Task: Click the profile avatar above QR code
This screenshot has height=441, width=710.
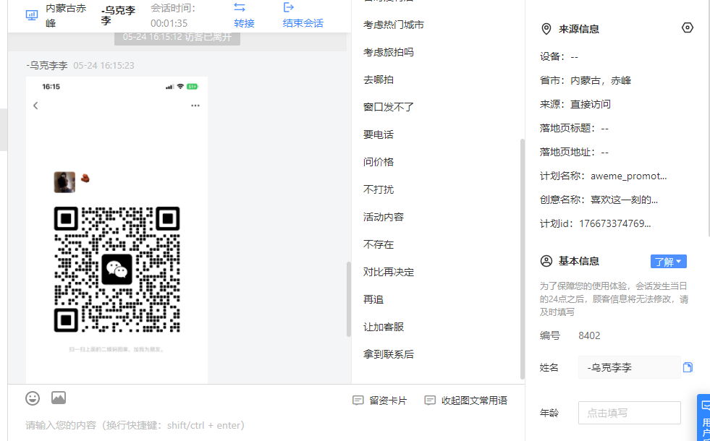Action: (64, 182)
